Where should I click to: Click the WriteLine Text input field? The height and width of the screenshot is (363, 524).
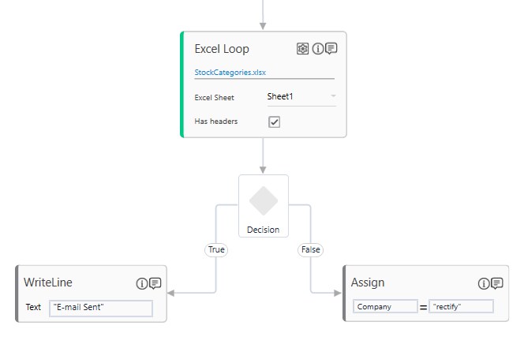point(101,307)
